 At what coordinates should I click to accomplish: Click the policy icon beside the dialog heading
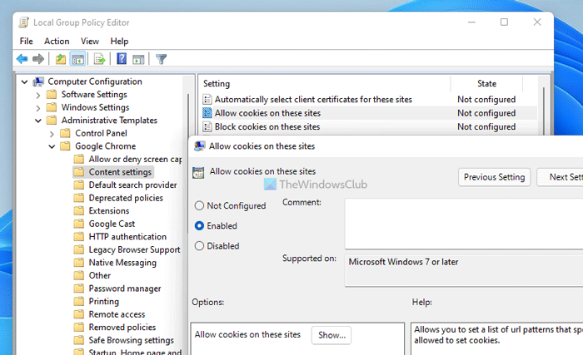click(198, 173)
